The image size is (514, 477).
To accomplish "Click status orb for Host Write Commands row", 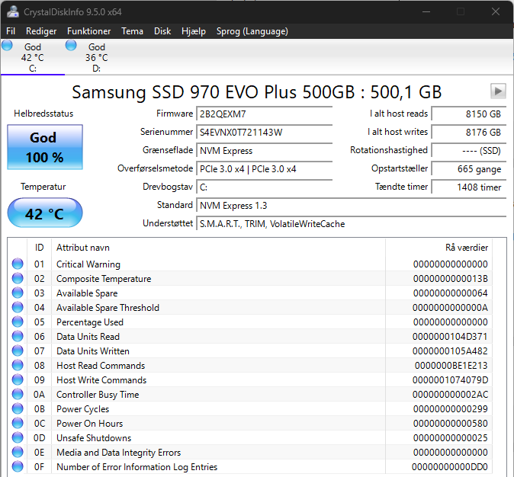I will [18, 379].
